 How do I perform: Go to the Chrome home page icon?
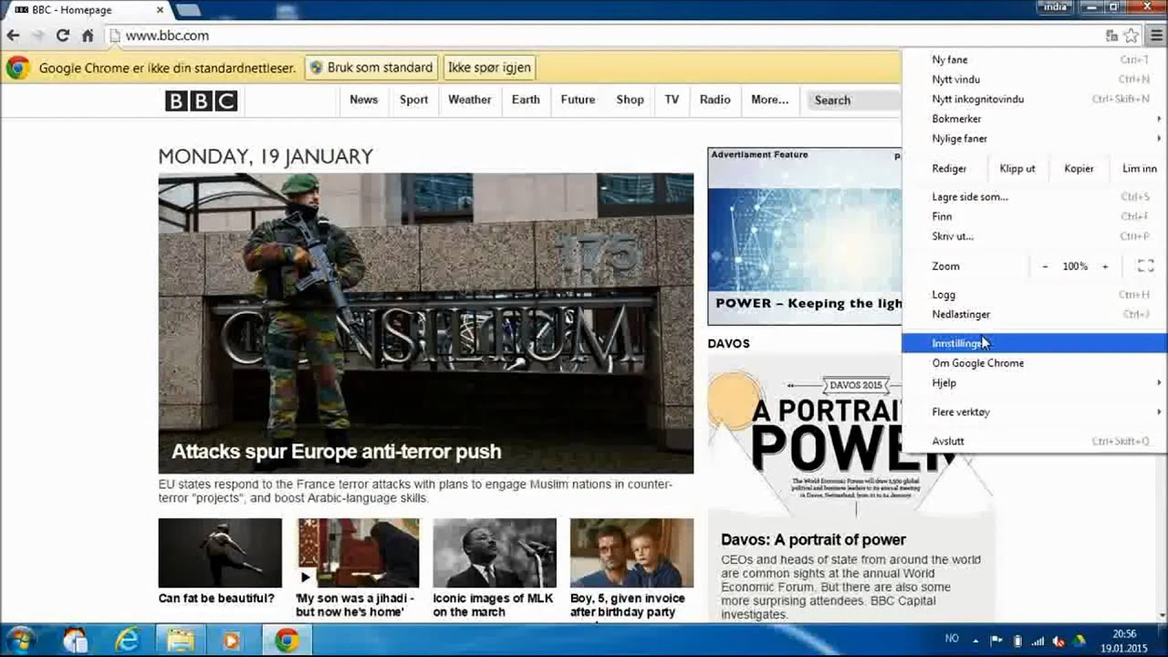point(88,36)
